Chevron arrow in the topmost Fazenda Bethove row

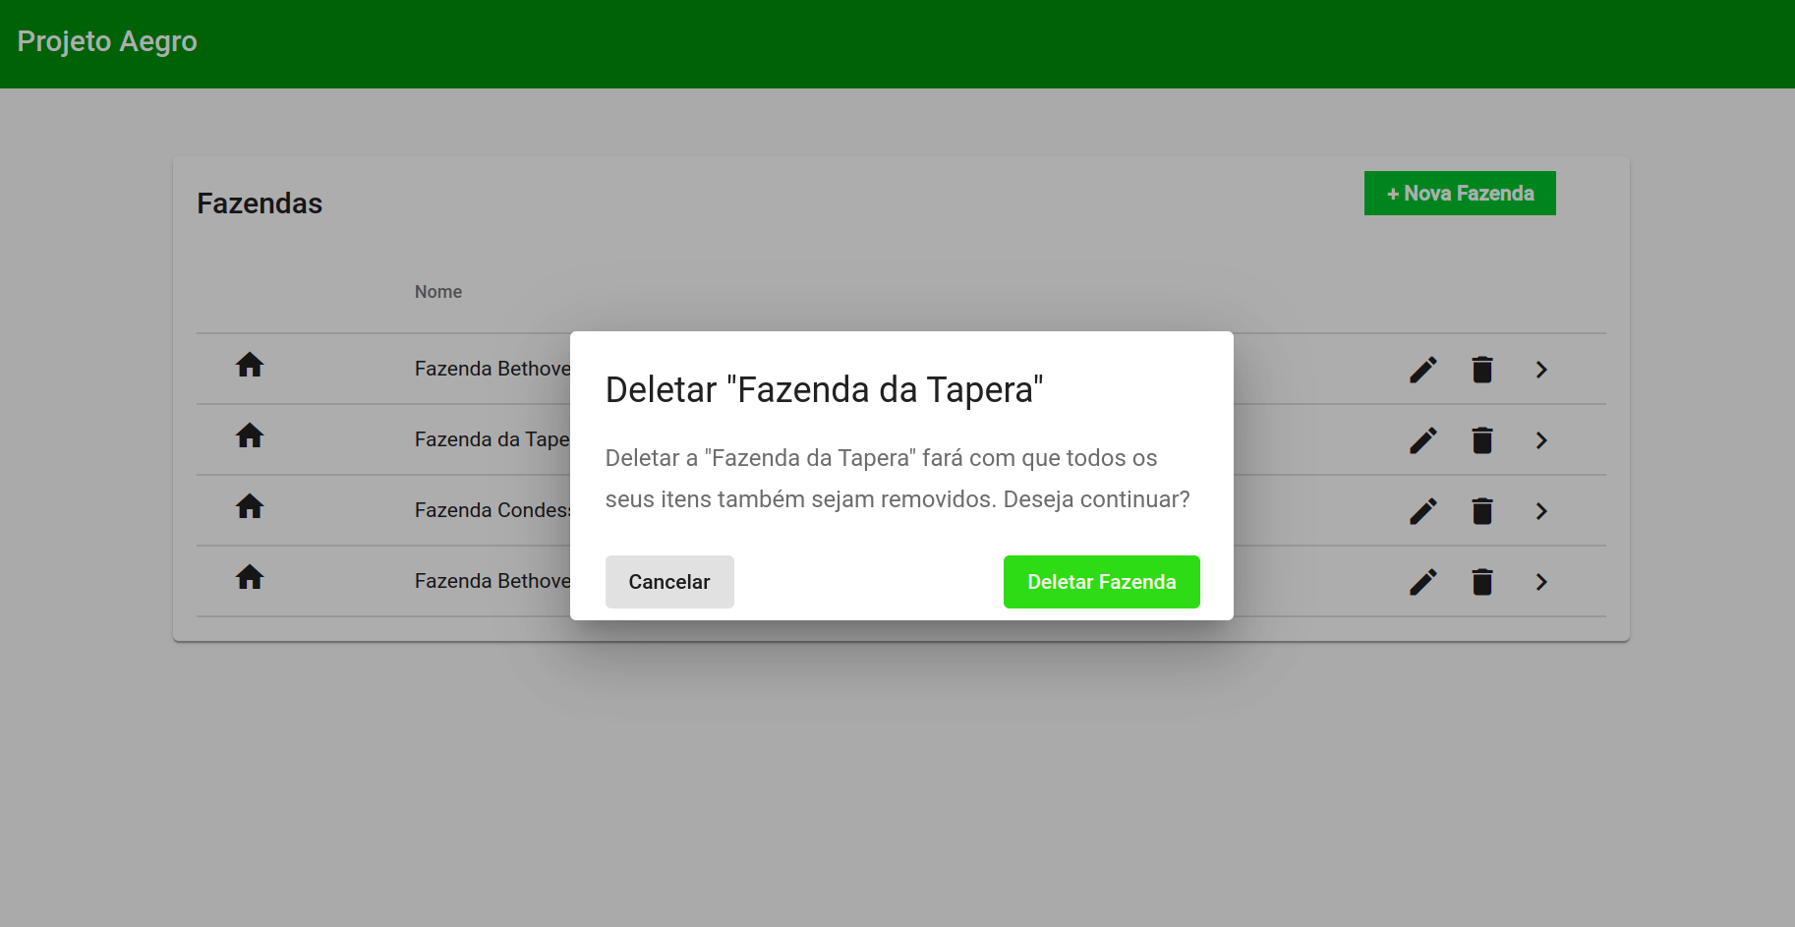(x=1541, y=370)
